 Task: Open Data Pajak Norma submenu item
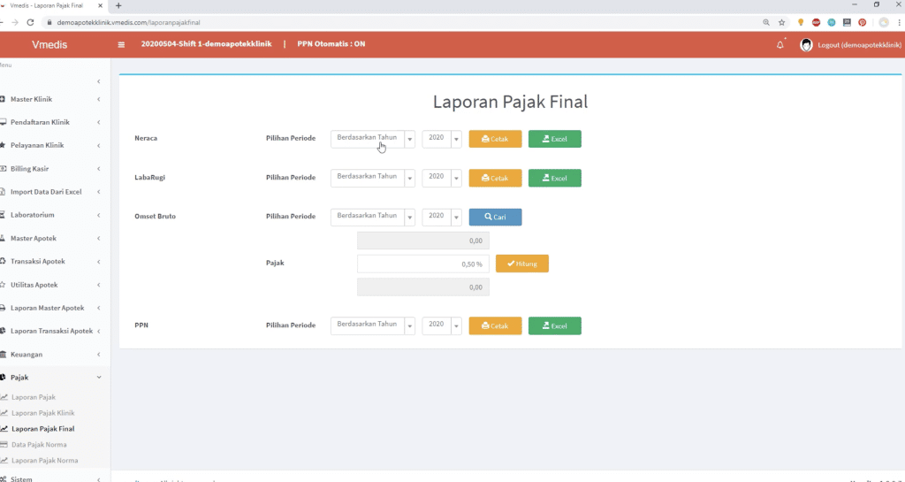39,445
